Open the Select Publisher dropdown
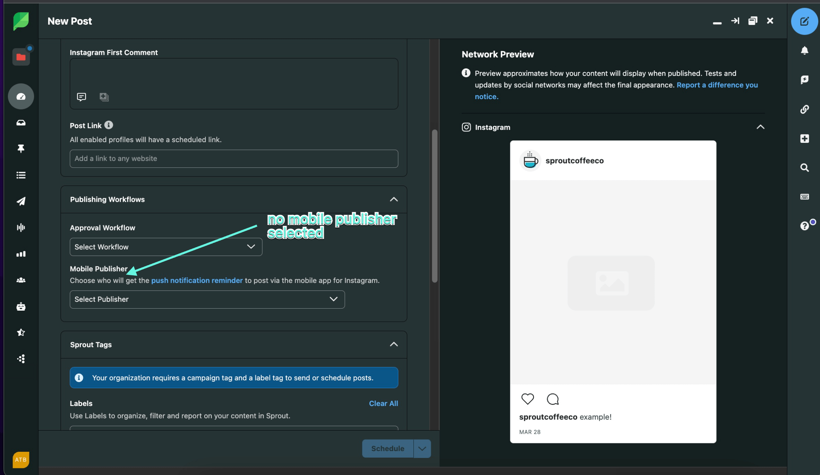The image size is (820, 475). point(207,299)
